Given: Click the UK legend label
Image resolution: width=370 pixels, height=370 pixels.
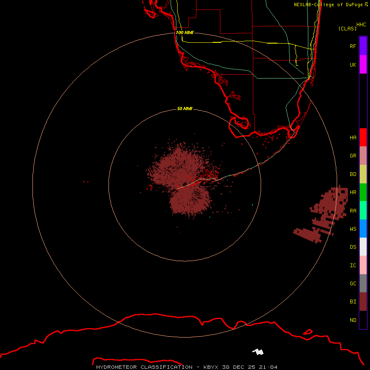Looking at the screenshot, I should (353, 65).
